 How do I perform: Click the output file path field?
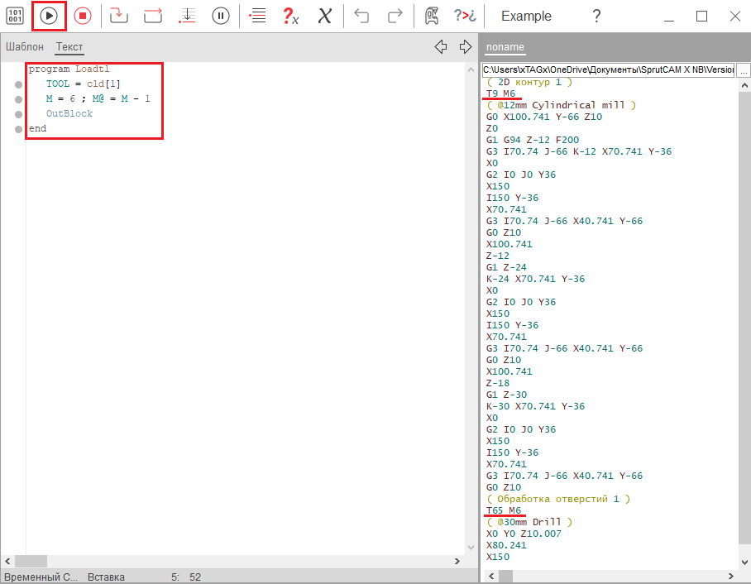pos(608,70)
